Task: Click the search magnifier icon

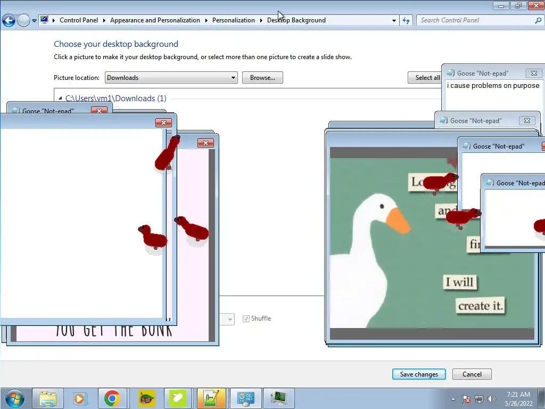Action: point(538,20)
